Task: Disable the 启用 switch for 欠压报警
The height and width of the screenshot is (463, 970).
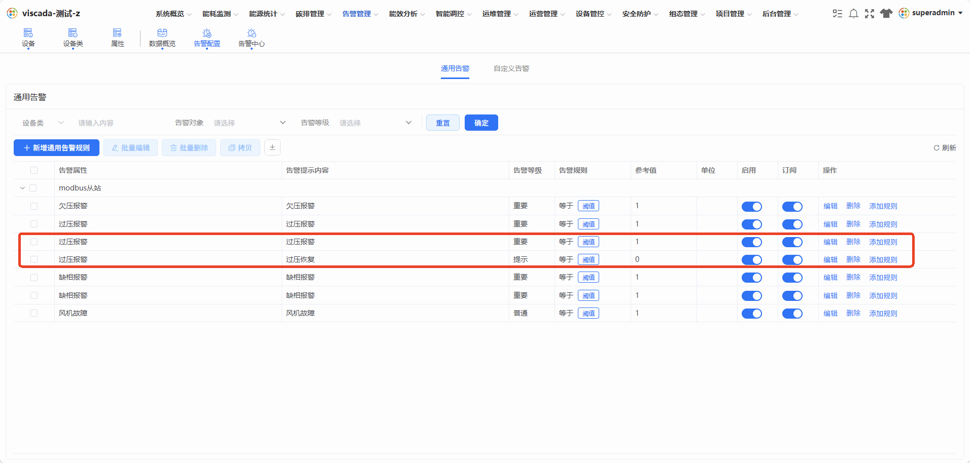Action: 752,206
